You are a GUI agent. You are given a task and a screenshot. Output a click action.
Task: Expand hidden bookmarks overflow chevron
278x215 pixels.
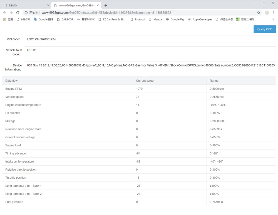coord(273,19)
